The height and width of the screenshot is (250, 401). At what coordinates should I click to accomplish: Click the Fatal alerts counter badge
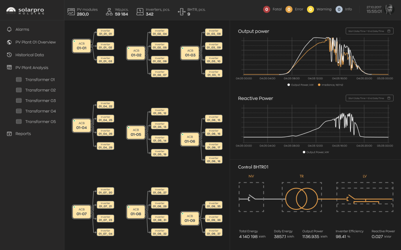point(266,9)
